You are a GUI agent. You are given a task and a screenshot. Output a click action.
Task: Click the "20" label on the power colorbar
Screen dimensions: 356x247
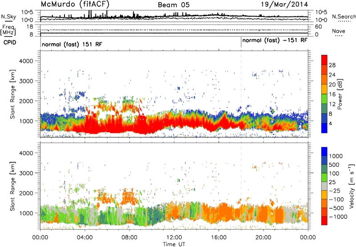click(332, 85)
